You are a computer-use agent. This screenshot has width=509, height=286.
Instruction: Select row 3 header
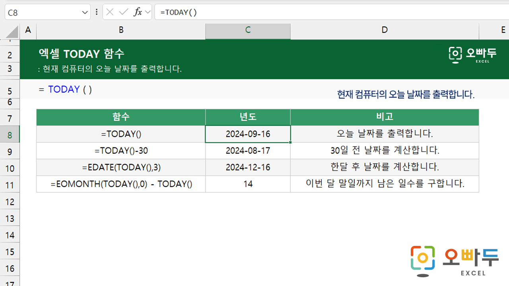point(10,69)
